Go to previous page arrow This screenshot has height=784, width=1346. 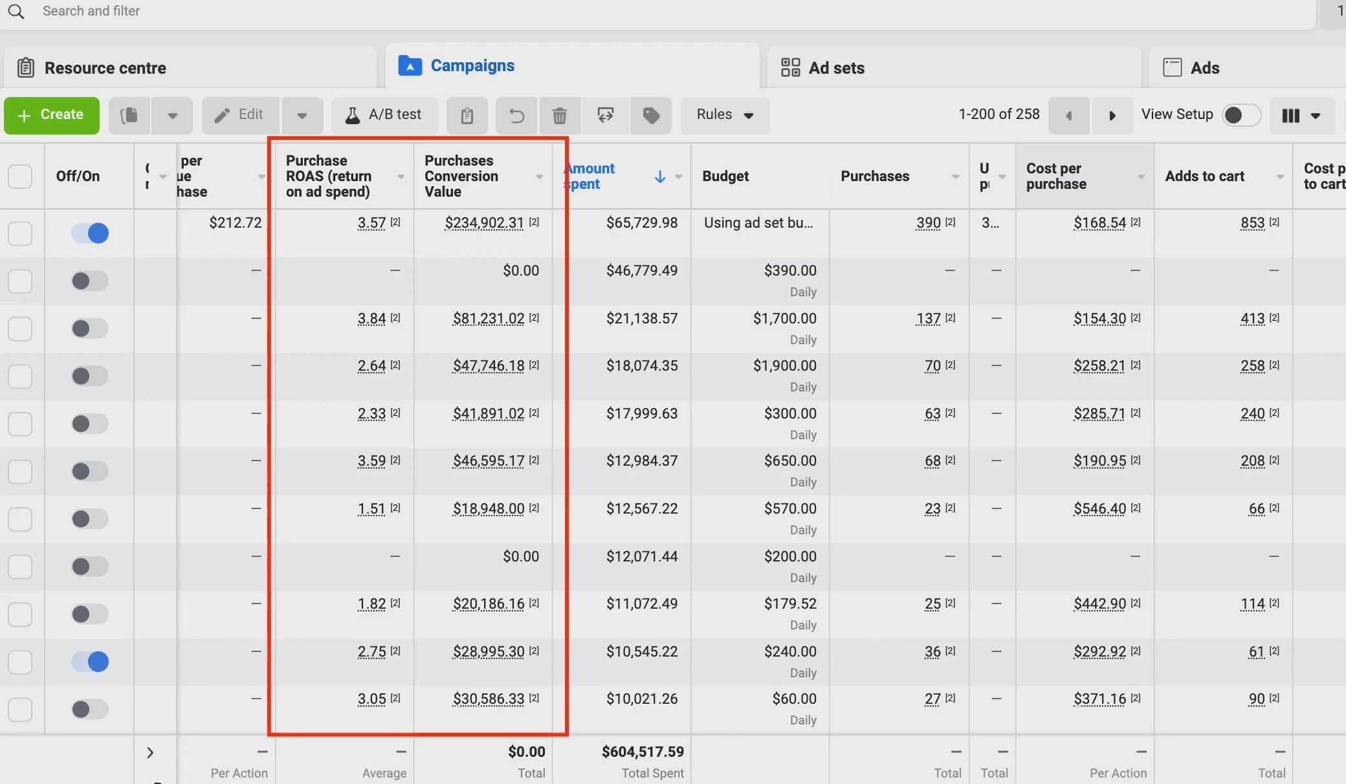[x=1069, y=116]
